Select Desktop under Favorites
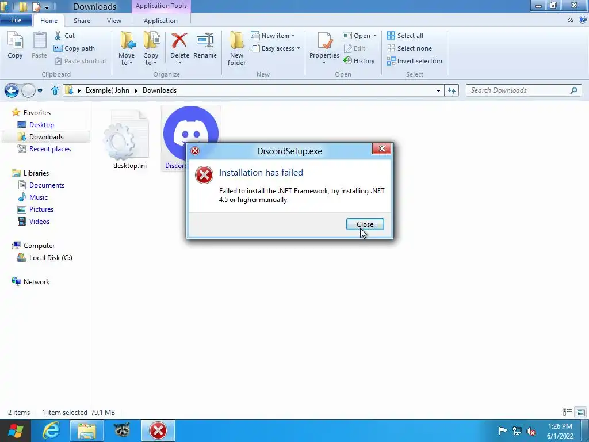The width and height of the screenshot is (589, 442). coord(41,125)
